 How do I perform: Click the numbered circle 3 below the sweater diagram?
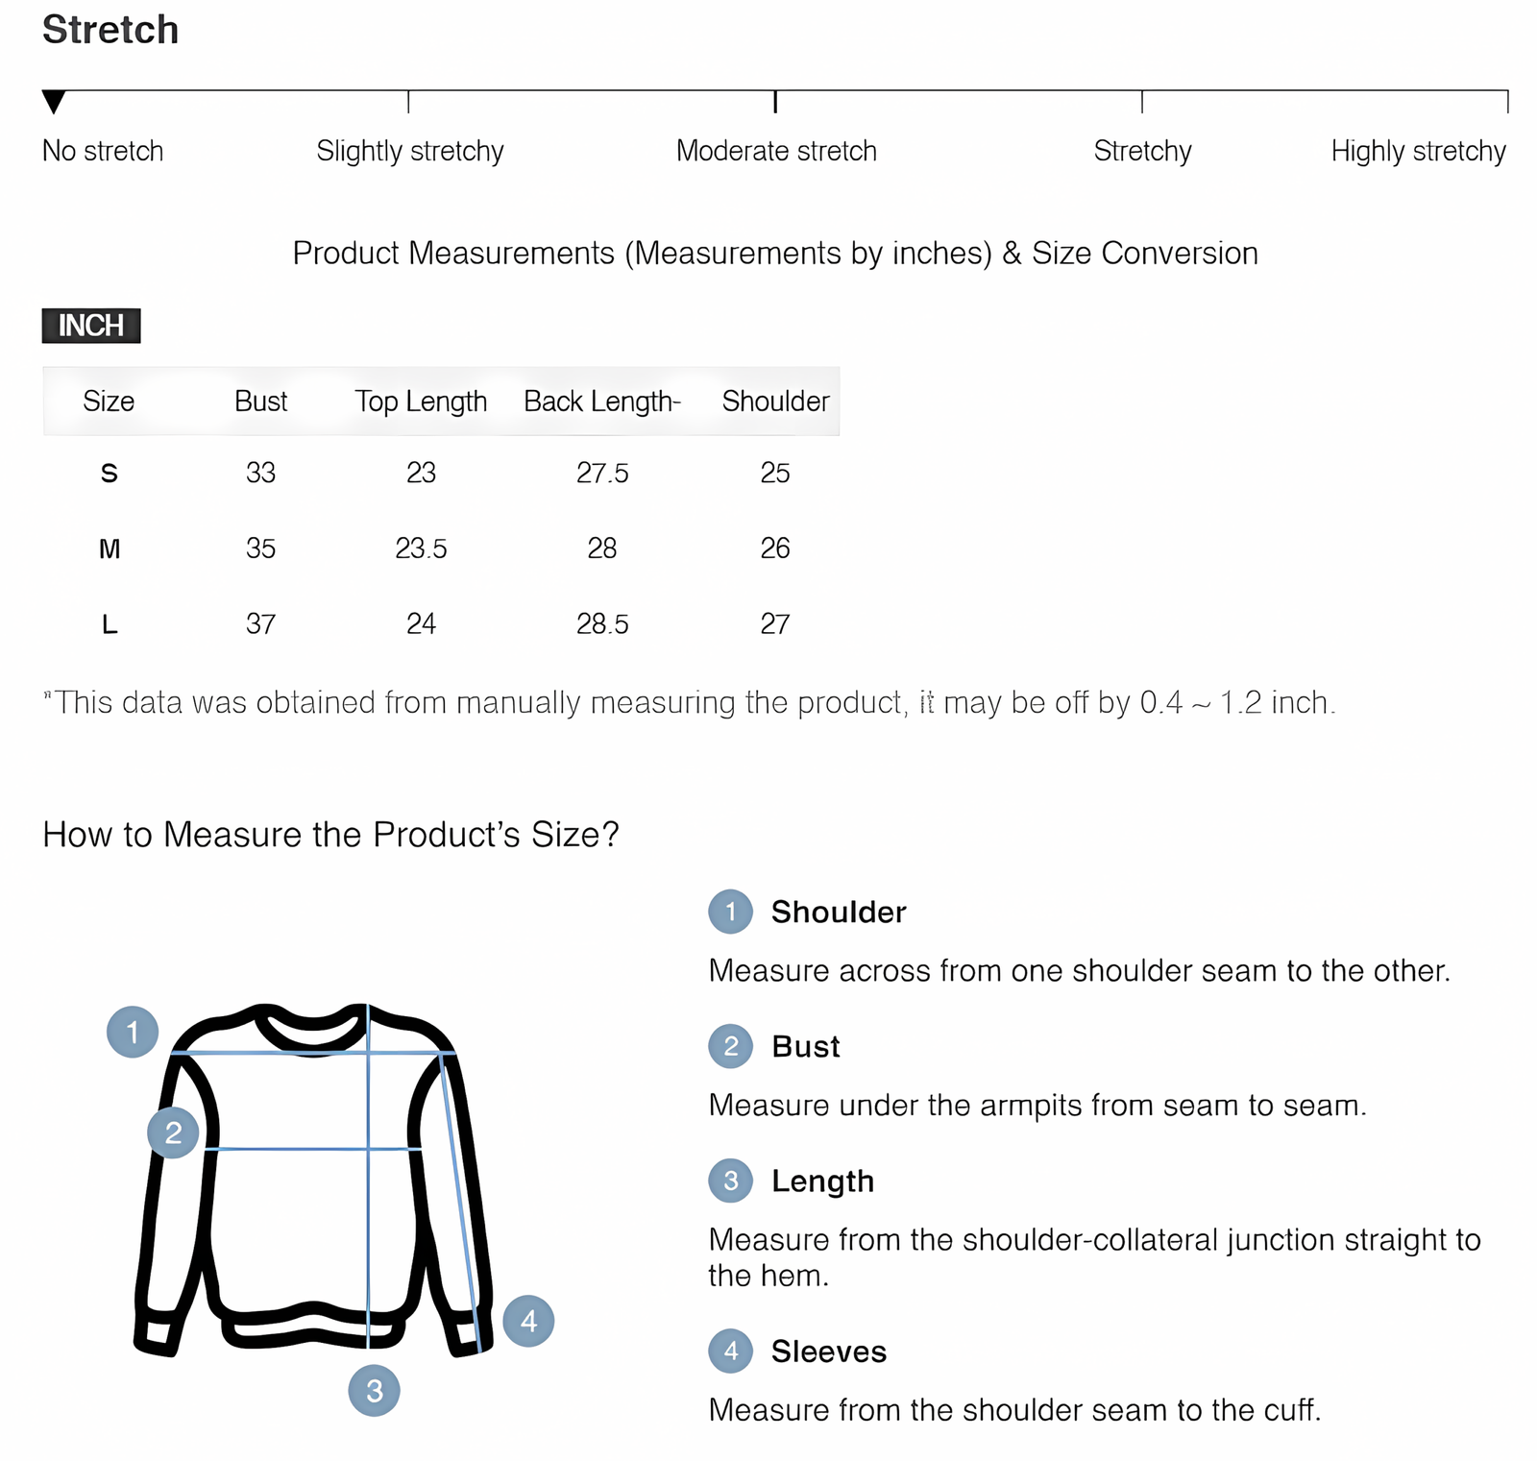pyautogui.click(x=374, y=1390)
